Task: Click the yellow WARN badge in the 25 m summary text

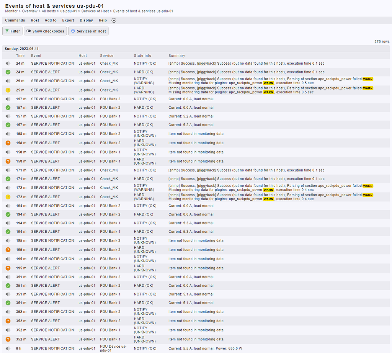Action: tap(368, 78)
